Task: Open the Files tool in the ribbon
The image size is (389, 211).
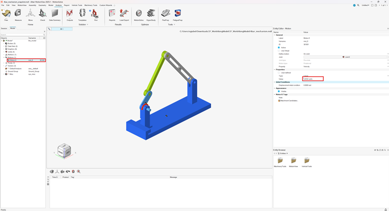Action: [x=6, y=13]
